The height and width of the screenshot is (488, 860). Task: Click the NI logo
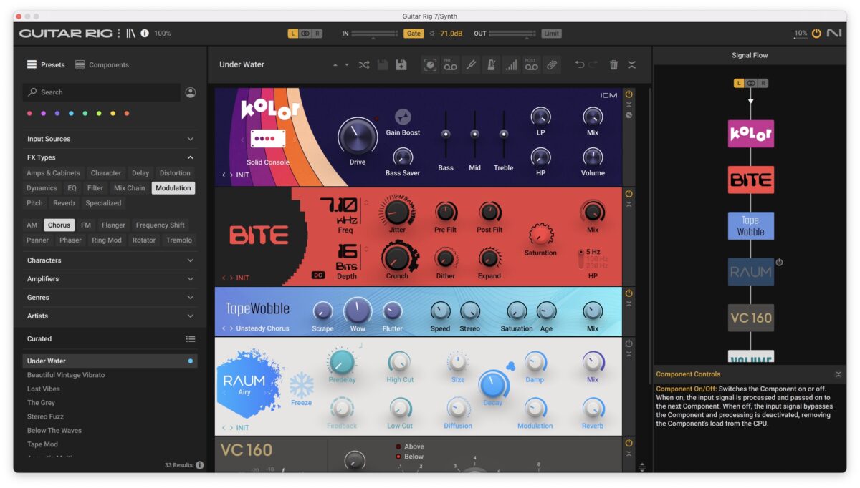[833, 33]
